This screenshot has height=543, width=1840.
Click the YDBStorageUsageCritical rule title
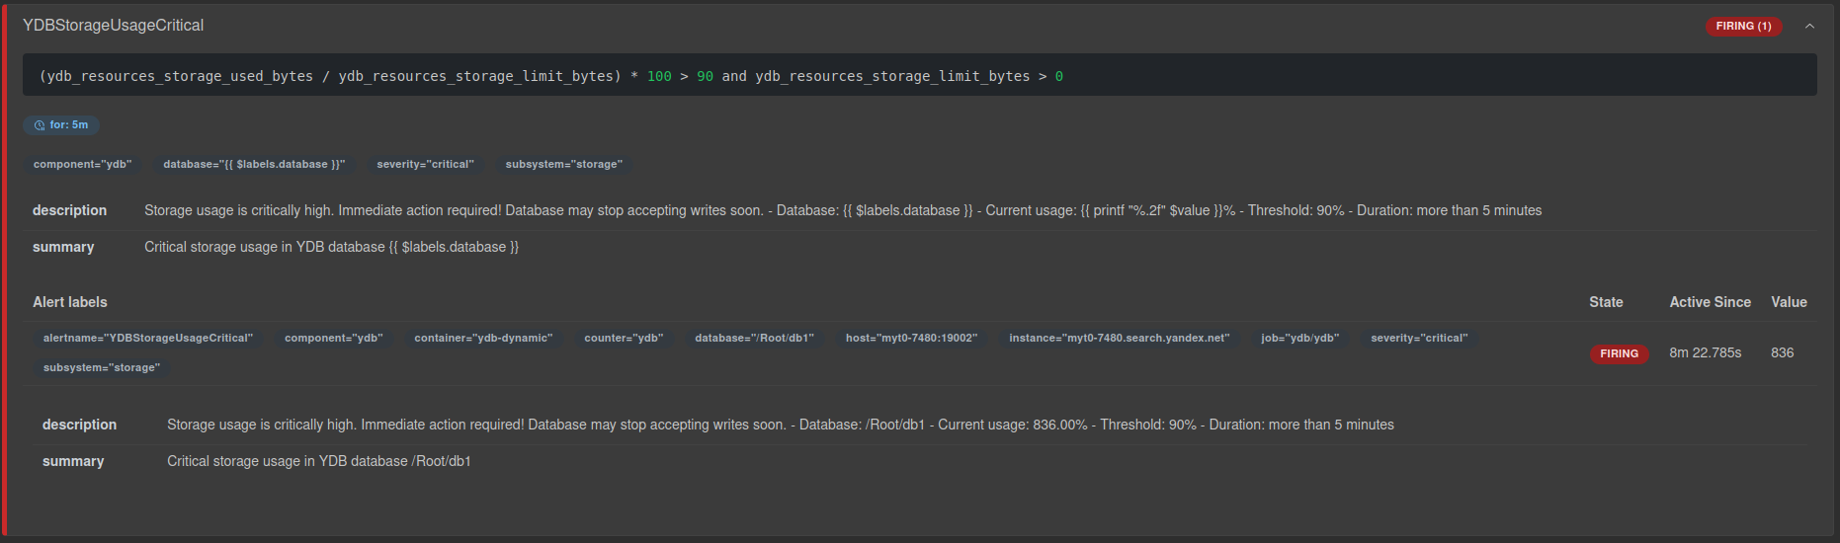[x=113, y=26]
